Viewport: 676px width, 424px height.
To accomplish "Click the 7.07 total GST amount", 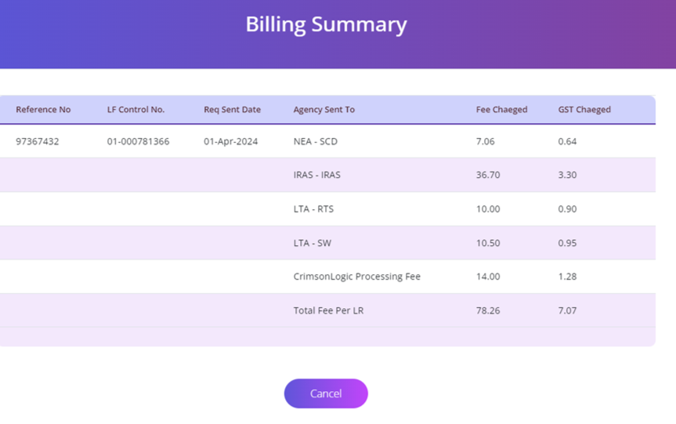I will click(x=568, y=310).
